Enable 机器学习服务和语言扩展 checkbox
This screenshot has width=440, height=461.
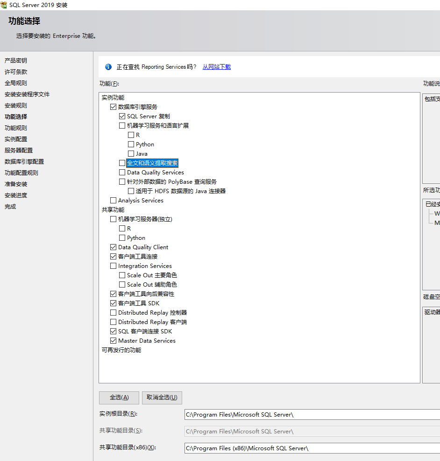[122, 126]
